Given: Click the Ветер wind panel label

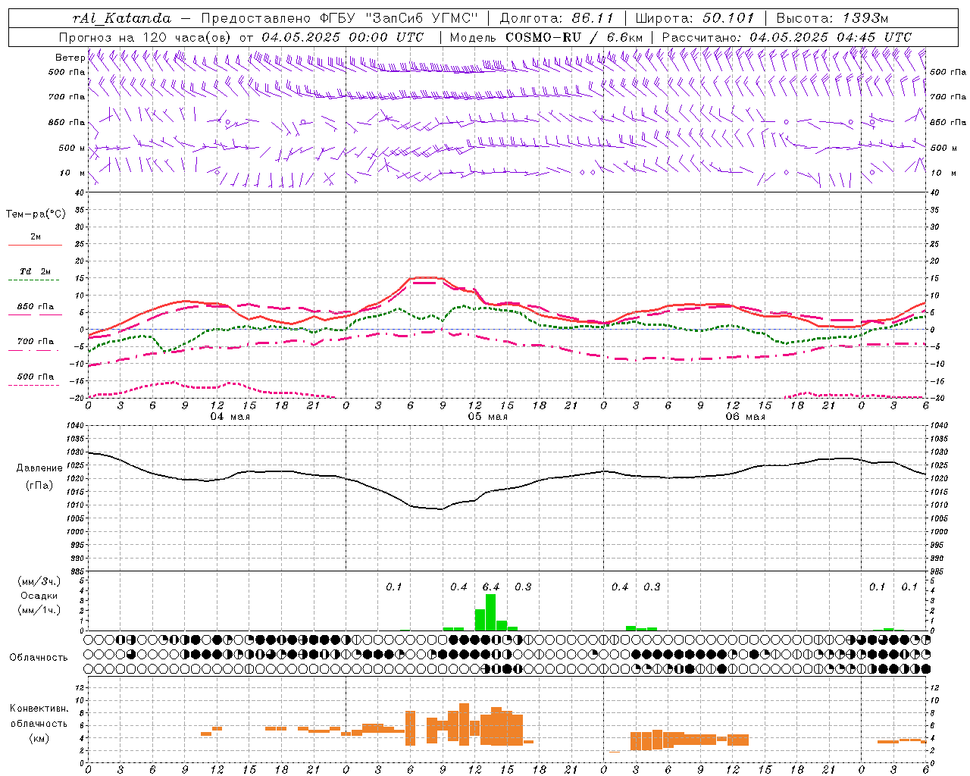Looking at the screenshot, I should click(x=70, y=58).
